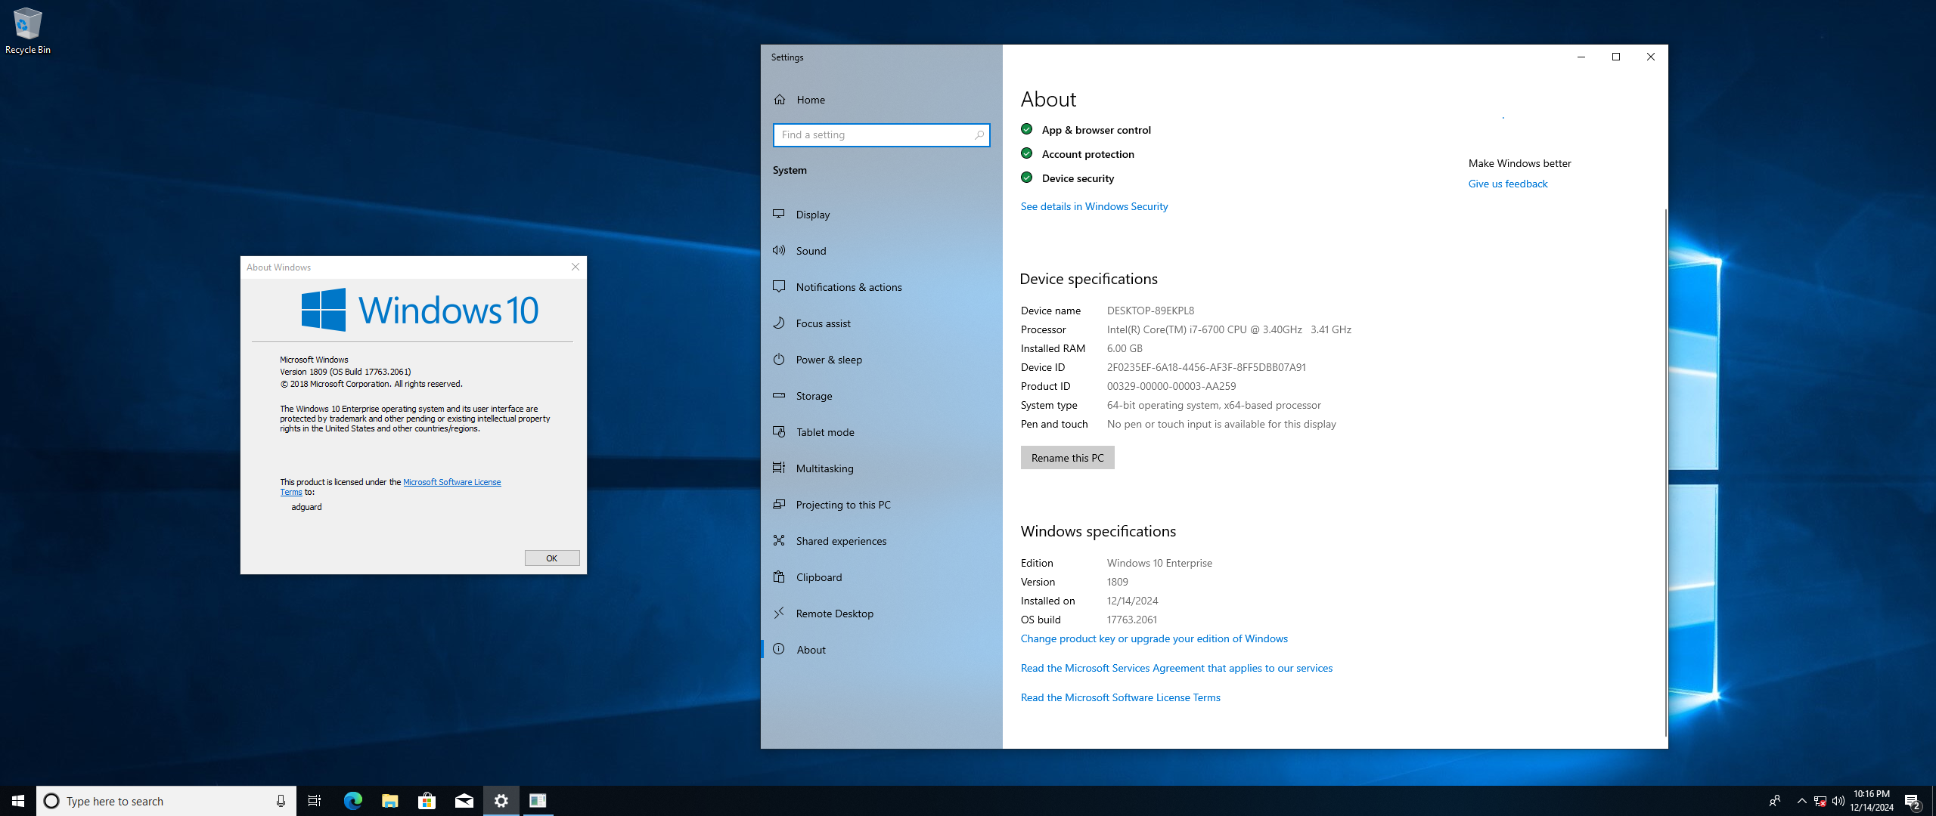Click the device name DESKTOP-89EKPL8

(x=1150, y=311)
